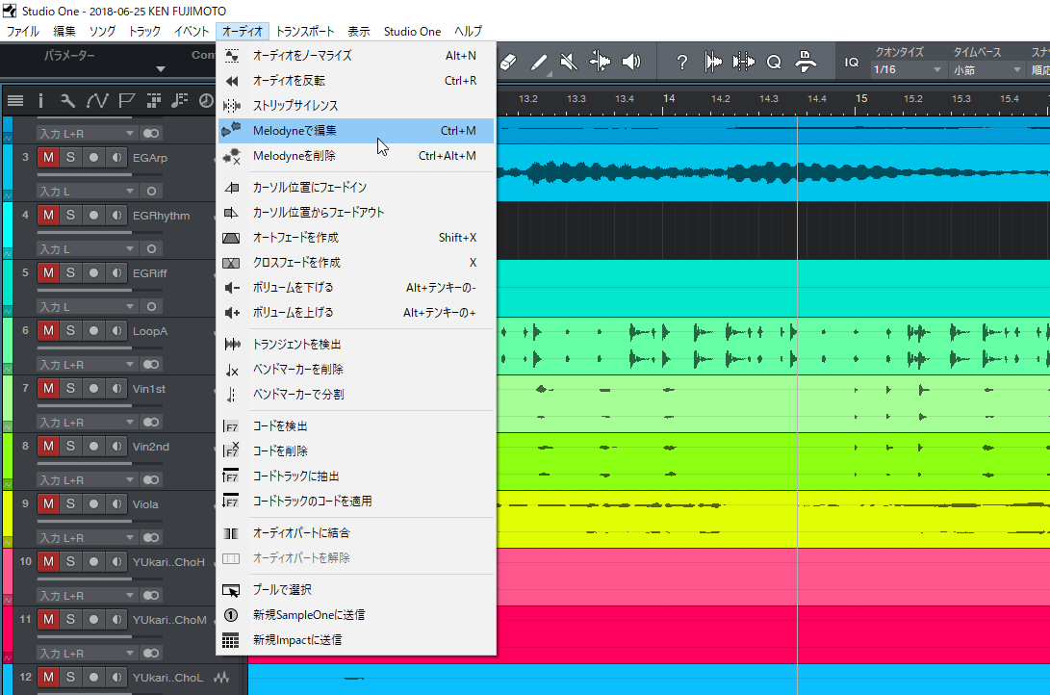Open the marker track flag icon

[126, 101]
